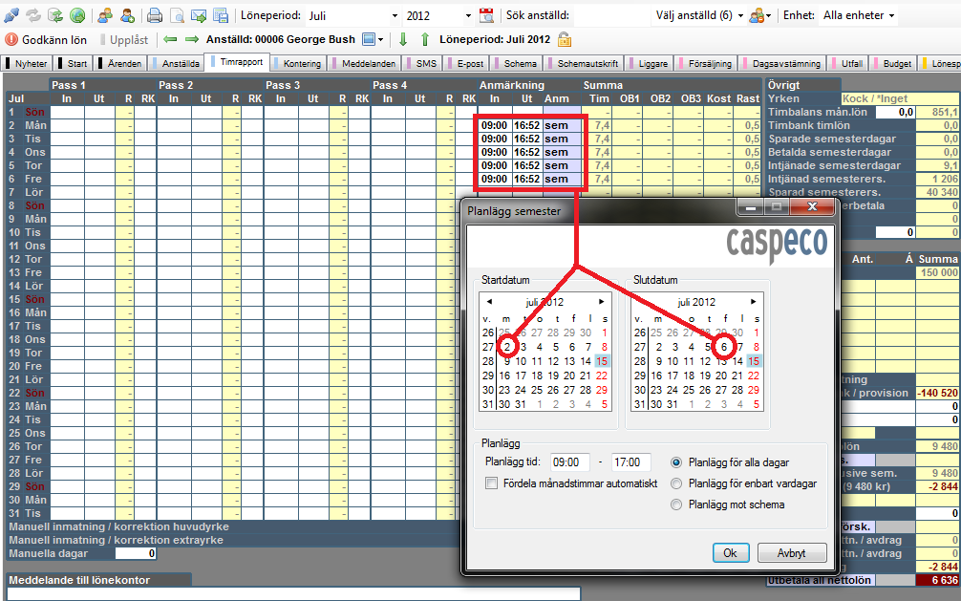Click the green sync document icon

click(55, 15)
